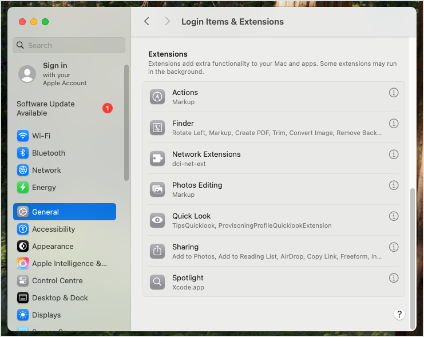The image size is (424, 337).
Task: Open info for Finder extension
Action: click(394, 124)
